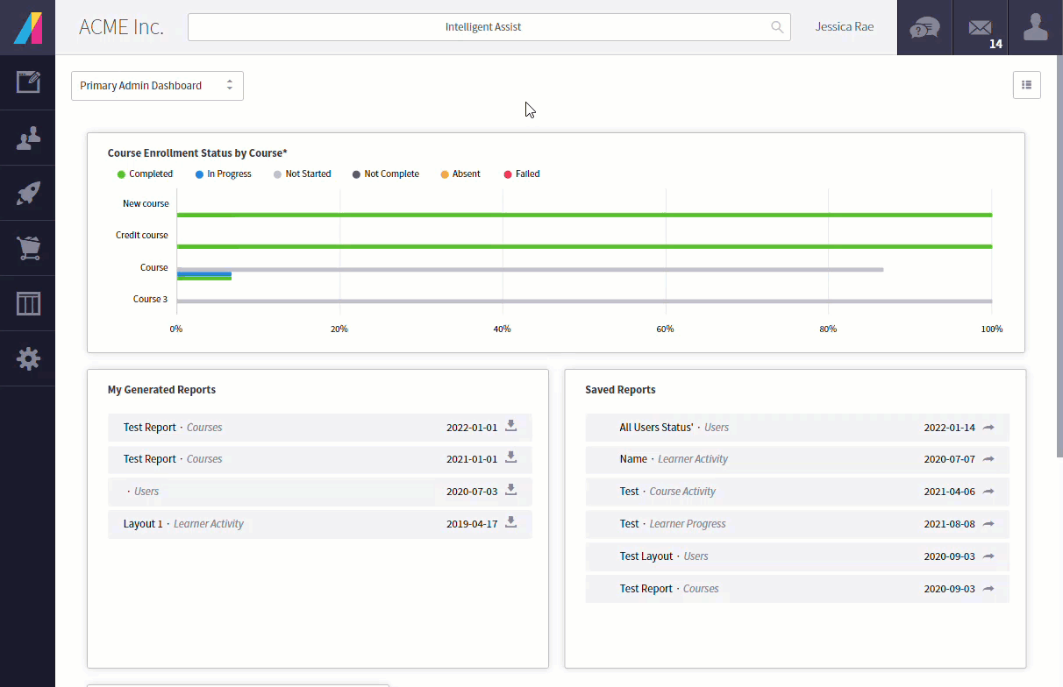The width and height of the screenshot is (1063, 687).
Task: Open the columns layout sidebar icon
Action: click(28, 303)
